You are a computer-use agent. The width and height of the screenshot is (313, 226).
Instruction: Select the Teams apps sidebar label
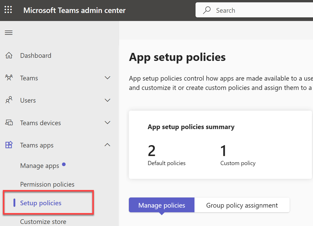coord(37,145)
